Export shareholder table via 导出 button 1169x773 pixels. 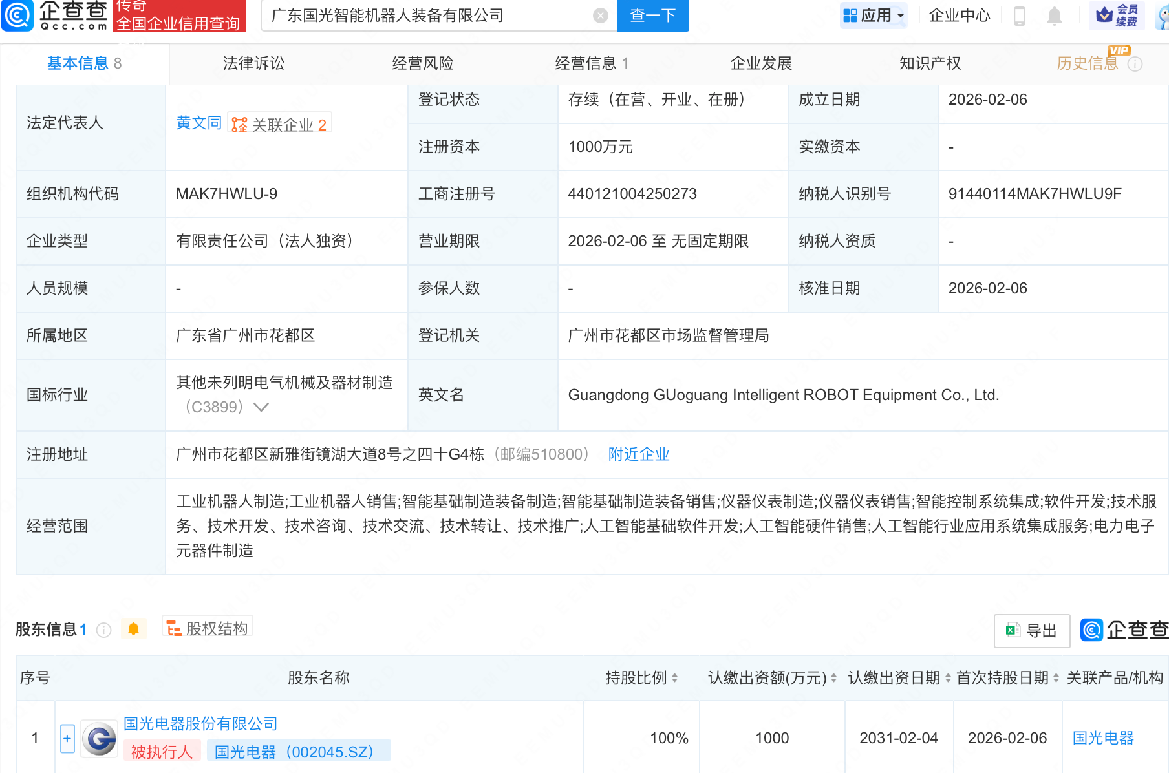pyautogui.click(x=1032, y=631)
